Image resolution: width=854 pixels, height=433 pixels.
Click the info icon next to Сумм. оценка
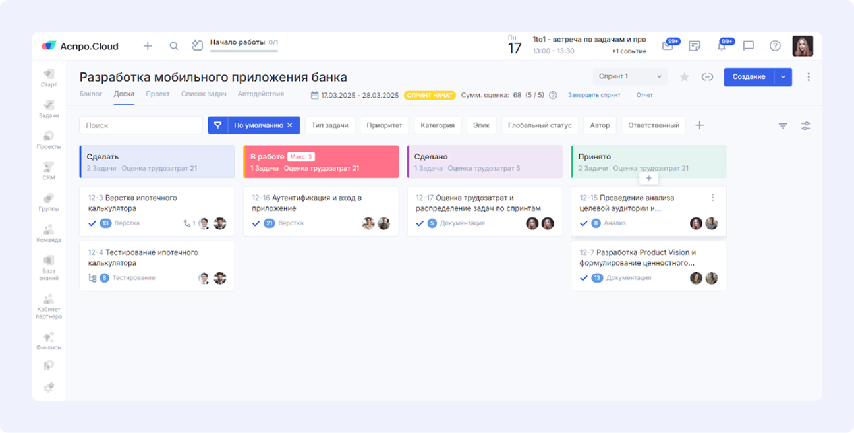[x=553, y=95]
